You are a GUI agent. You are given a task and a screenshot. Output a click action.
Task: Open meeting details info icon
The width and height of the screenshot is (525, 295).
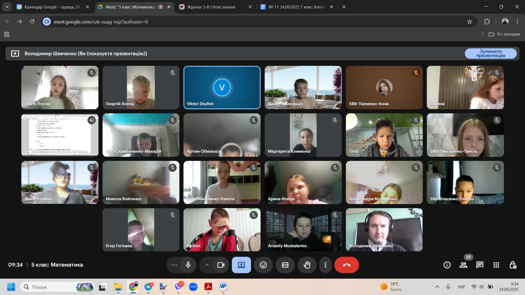[447, 265]
